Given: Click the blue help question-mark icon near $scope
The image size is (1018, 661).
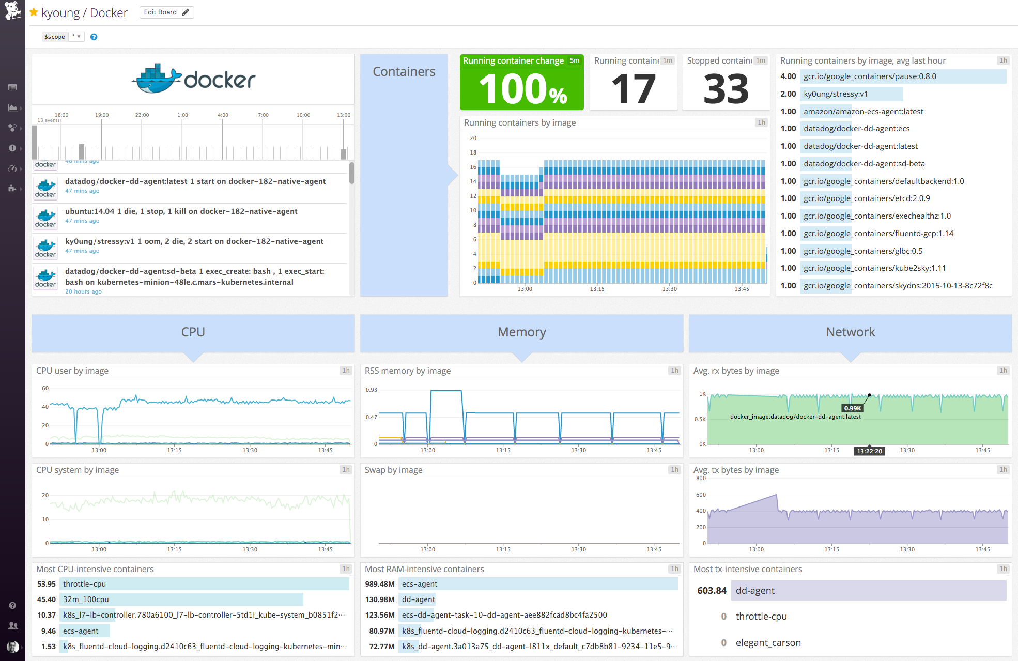Looking at the screenshot, I should (x=94, y=36).
